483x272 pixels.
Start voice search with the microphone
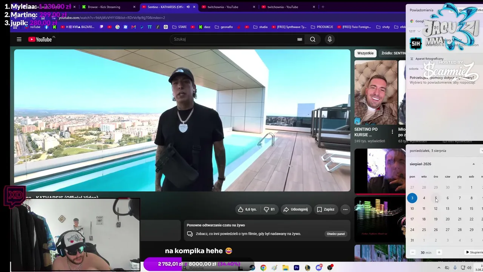pos(330,39)
